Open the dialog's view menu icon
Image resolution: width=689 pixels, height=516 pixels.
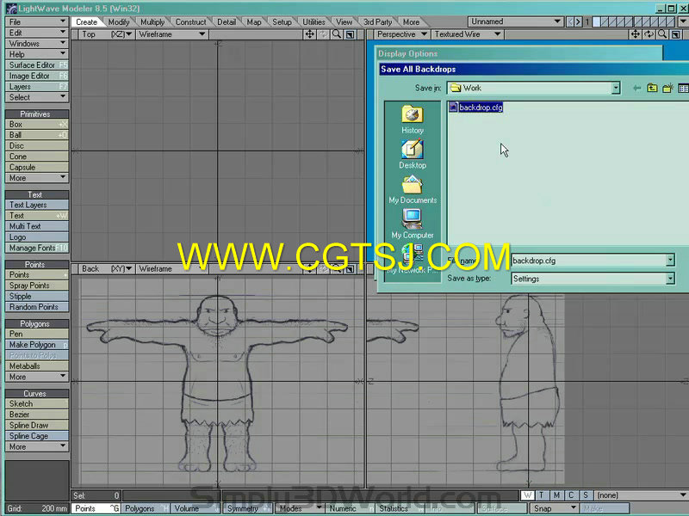coord(683,89)
